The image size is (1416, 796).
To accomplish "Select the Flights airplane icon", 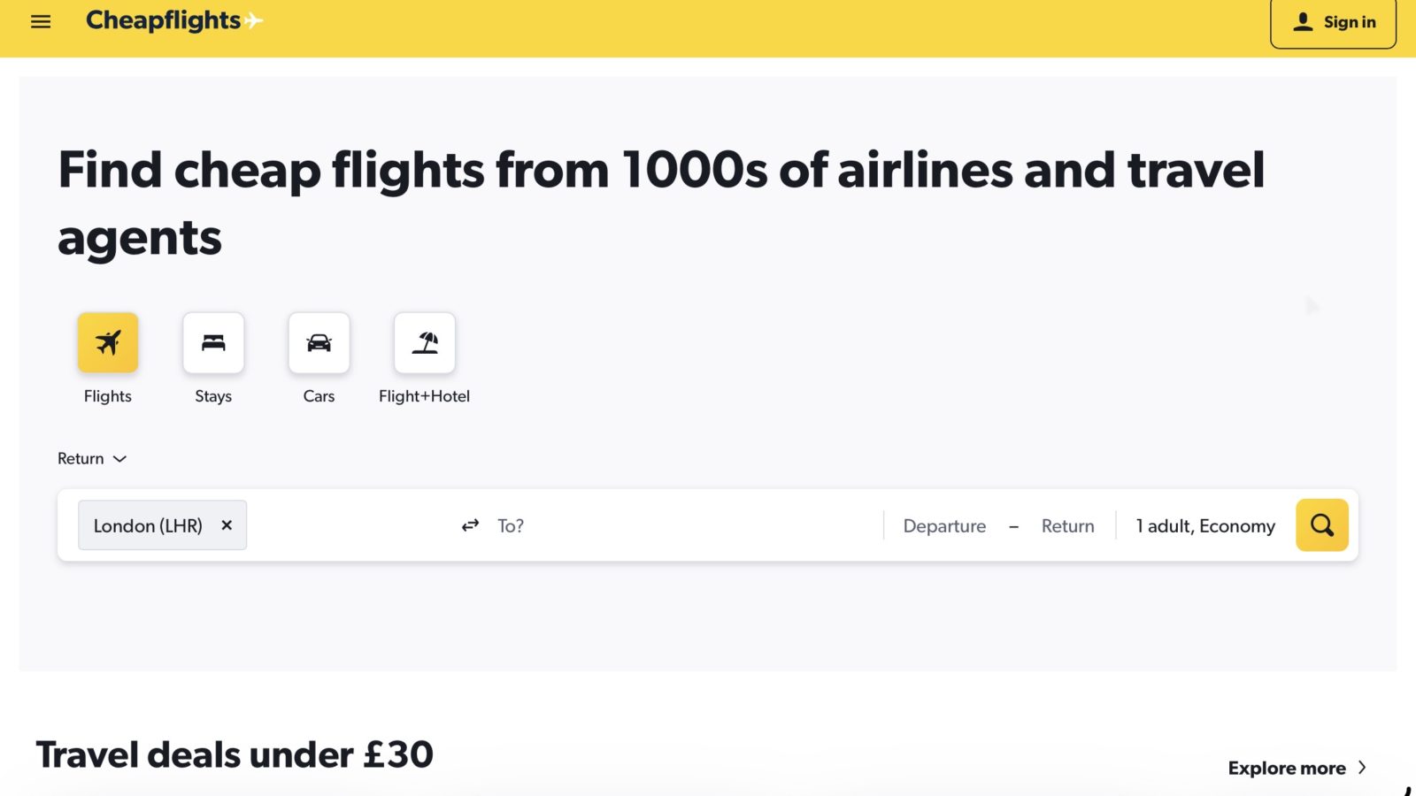I will pos(108,342).
